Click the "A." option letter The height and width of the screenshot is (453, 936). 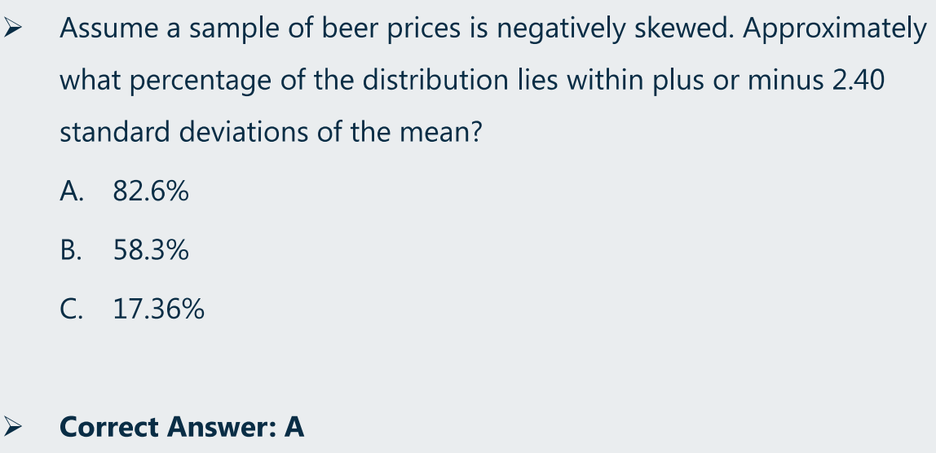72,191
